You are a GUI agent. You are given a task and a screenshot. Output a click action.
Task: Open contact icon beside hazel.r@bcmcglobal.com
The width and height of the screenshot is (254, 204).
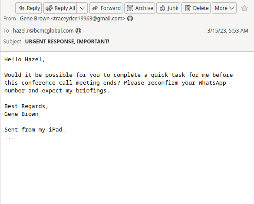point(79,30)
